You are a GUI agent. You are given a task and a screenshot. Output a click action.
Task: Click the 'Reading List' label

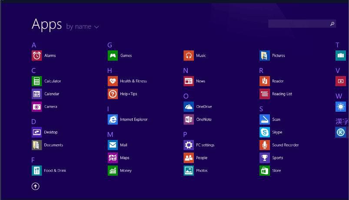[282, 94]
